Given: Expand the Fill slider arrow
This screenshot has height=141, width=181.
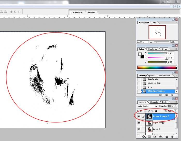Looking at the screenshot, I should click(176, 111).
